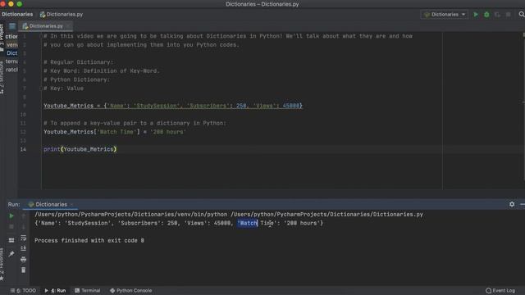Open the Structure tool window side tab
The image size is (525, 295).
click(2, 77)
